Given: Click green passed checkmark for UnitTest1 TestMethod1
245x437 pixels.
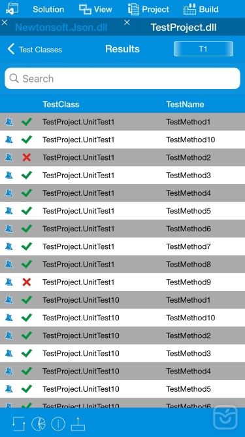Looking at the screenshot, I should (x=27, y=122).
